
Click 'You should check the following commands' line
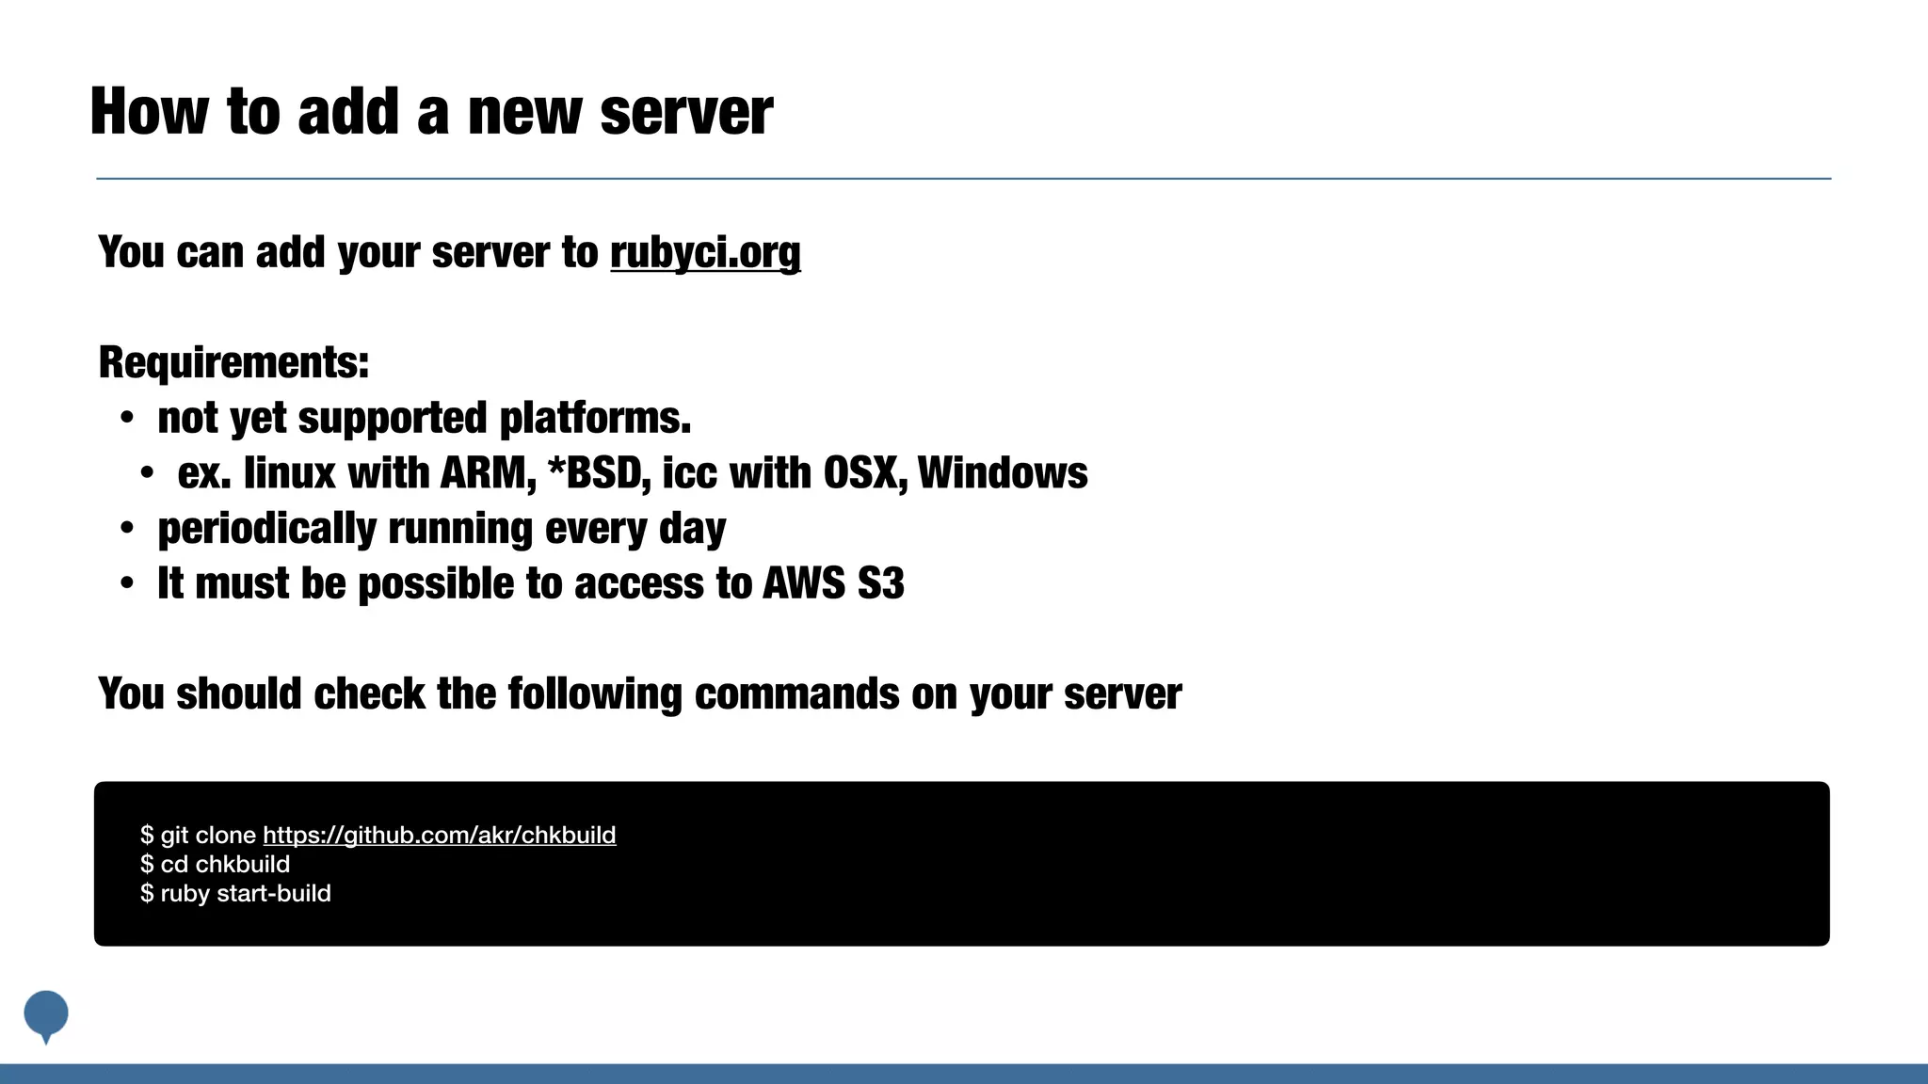point(639,694)
